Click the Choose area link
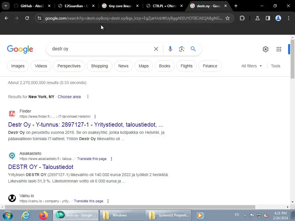This screenshot has width=295, height=221. (69, 97)
